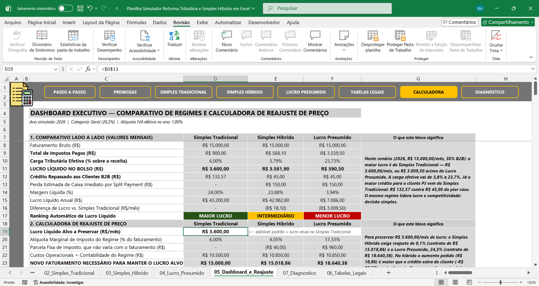
Task: Add a Novo Comentário
Action: pos(227,41)
